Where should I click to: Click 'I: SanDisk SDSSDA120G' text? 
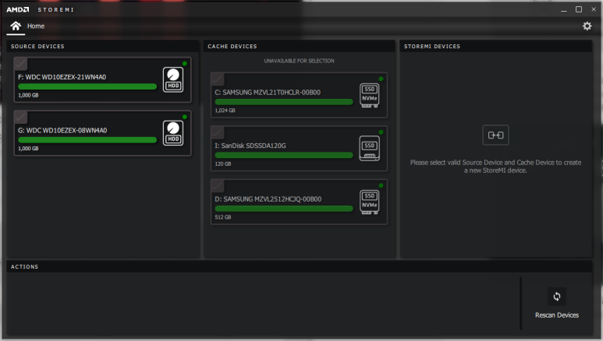(250, 146)
